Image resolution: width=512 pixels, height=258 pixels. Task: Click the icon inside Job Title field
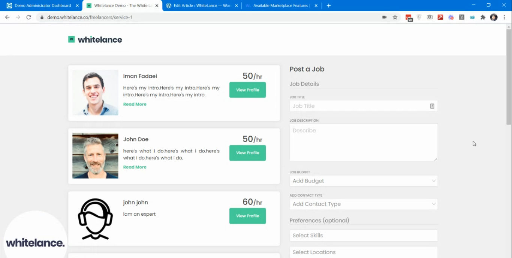[x=432, y=106]
